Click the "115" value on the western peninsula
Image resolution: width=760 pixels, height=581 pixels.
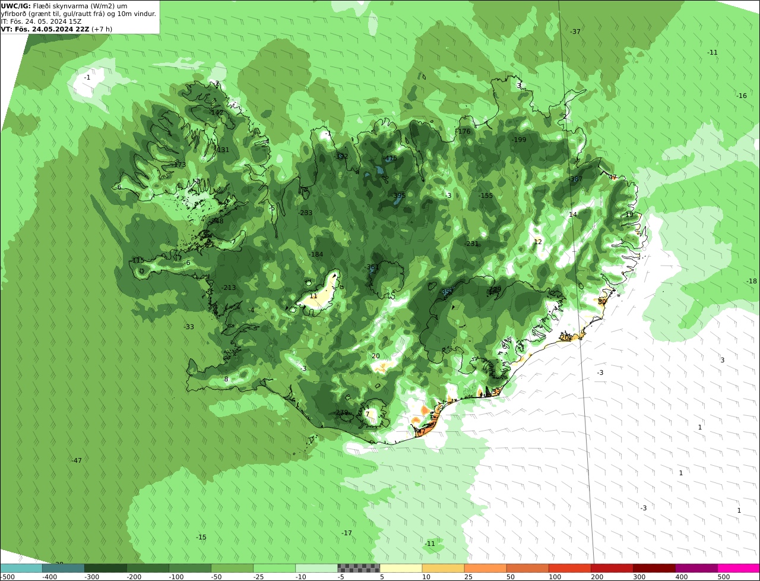point(138,261)
